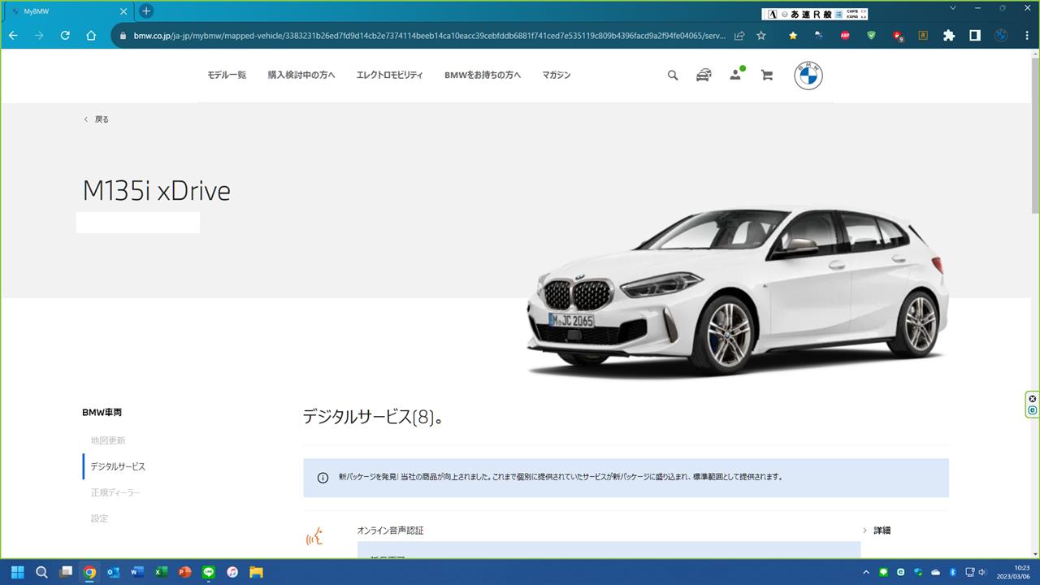
Task: Click the white M135i car image
Action: [737, 292]
